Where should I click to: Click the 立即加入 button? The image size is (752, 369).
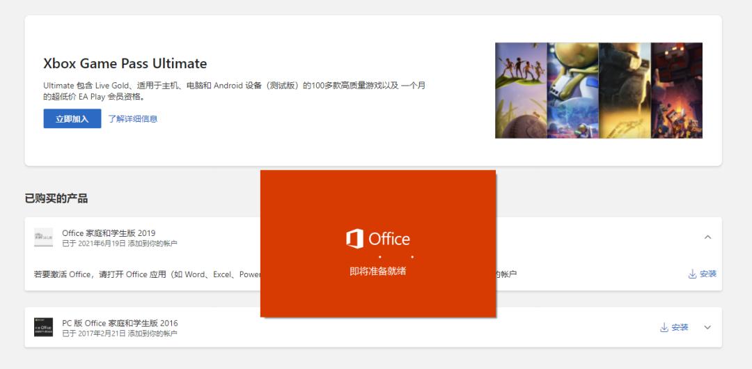[x=72, y=118]
